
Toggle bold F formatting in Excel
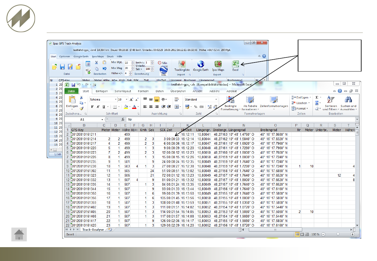[92, 107]
